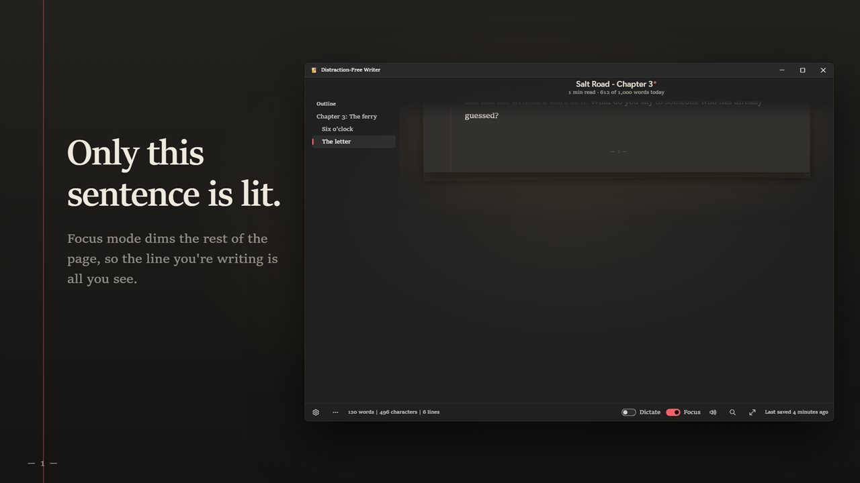Turn off the Focus toggle switch
Image resolution: width=860 pixels, height=483 pixels.
click(x=673, y=412)
